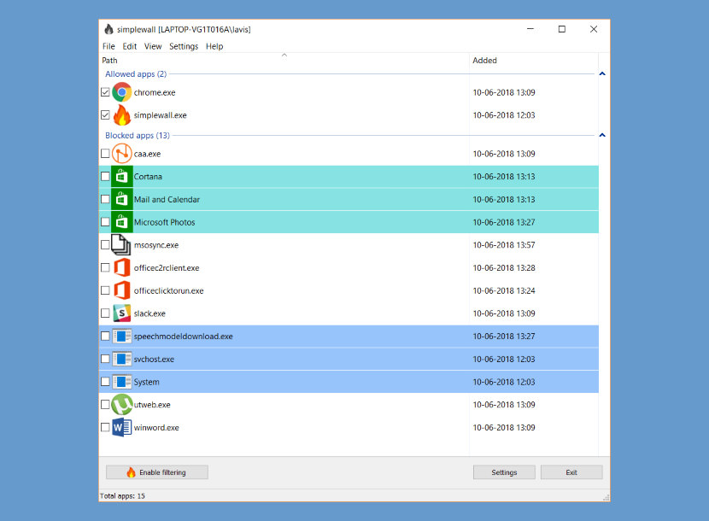Click the uTorrent icon beside utweb.exe
This screenshot has width=709, height=521.
pyautogui.click(x=121, y=404)
